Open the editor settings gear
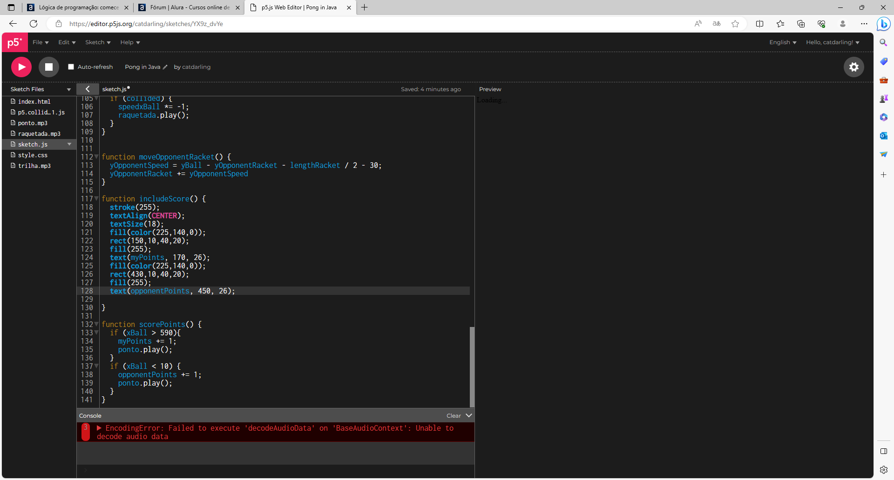This screenshot has width=894, height=480. (x=854, y=67)
